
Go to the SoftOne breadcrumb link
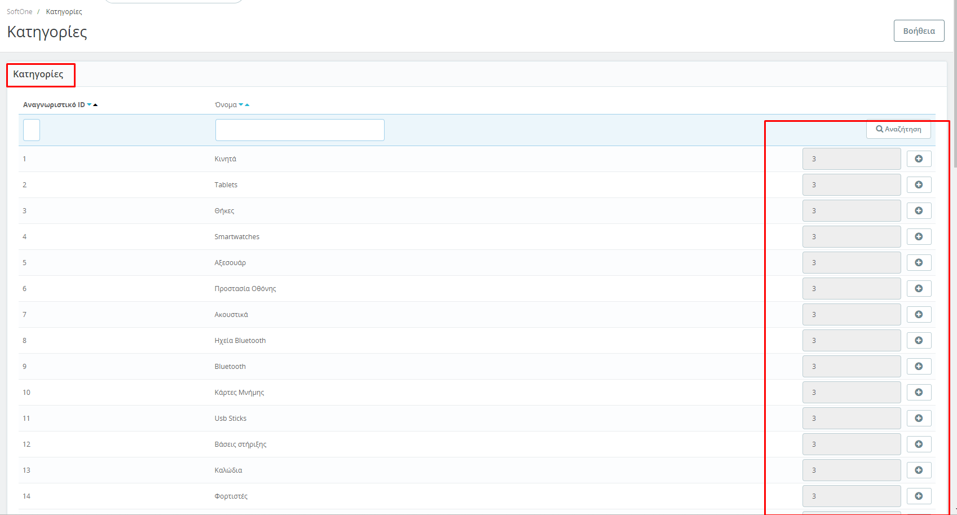coord(20,12)
